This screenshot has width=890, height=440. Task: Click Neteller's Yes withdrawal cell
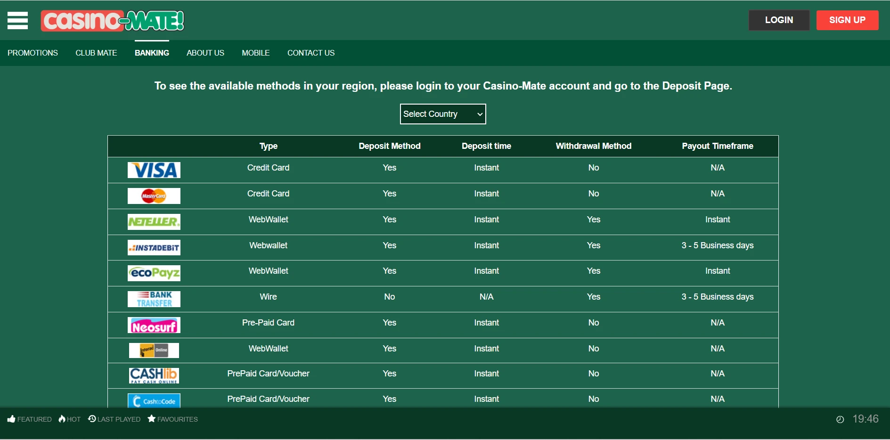(594, 220)
